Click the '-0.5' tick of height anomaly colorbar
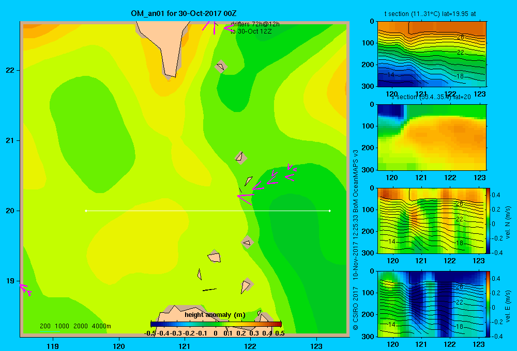The width and height of the screenshot is (517, 351). (150, 333)
